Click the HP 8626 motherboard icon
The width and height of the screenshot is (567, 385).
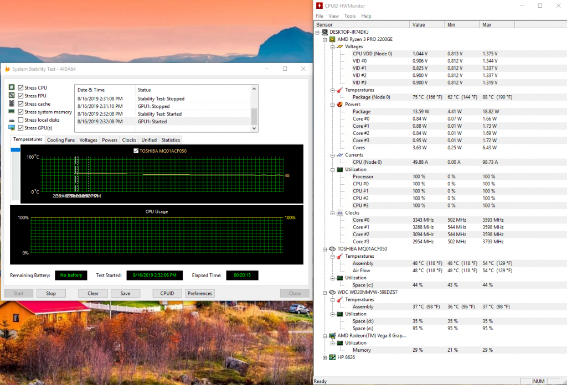click(332, 357)
